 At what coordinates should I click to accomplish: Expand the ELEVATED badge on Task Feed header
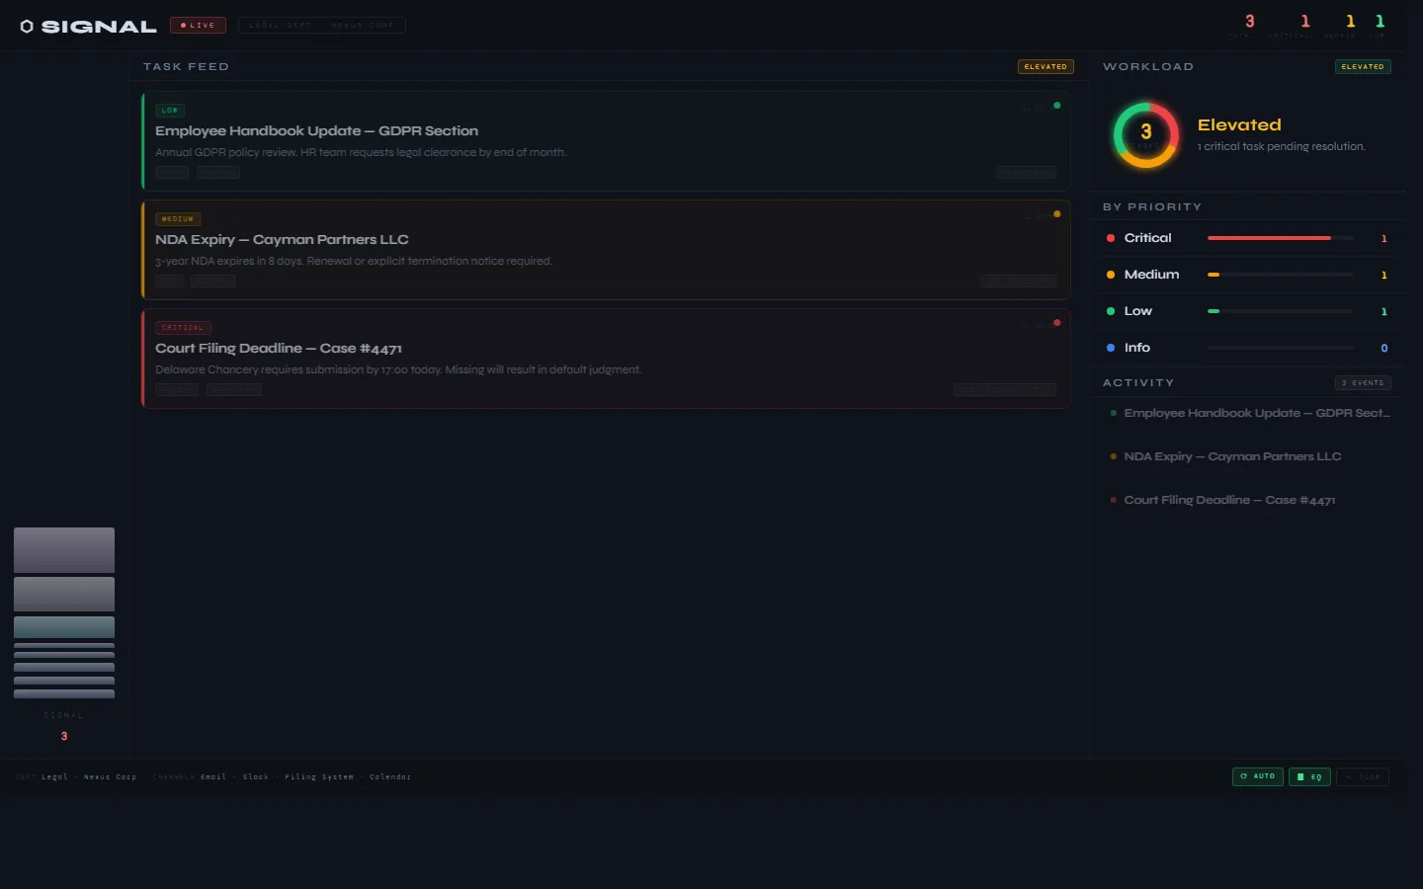click(x=1046, y=66)
